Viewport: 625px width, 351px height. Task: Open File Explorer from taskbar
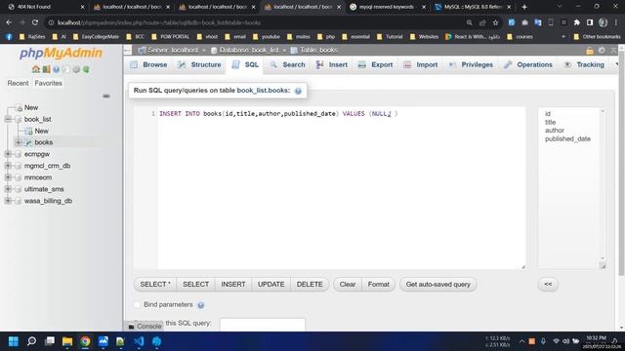click(67, 341)
